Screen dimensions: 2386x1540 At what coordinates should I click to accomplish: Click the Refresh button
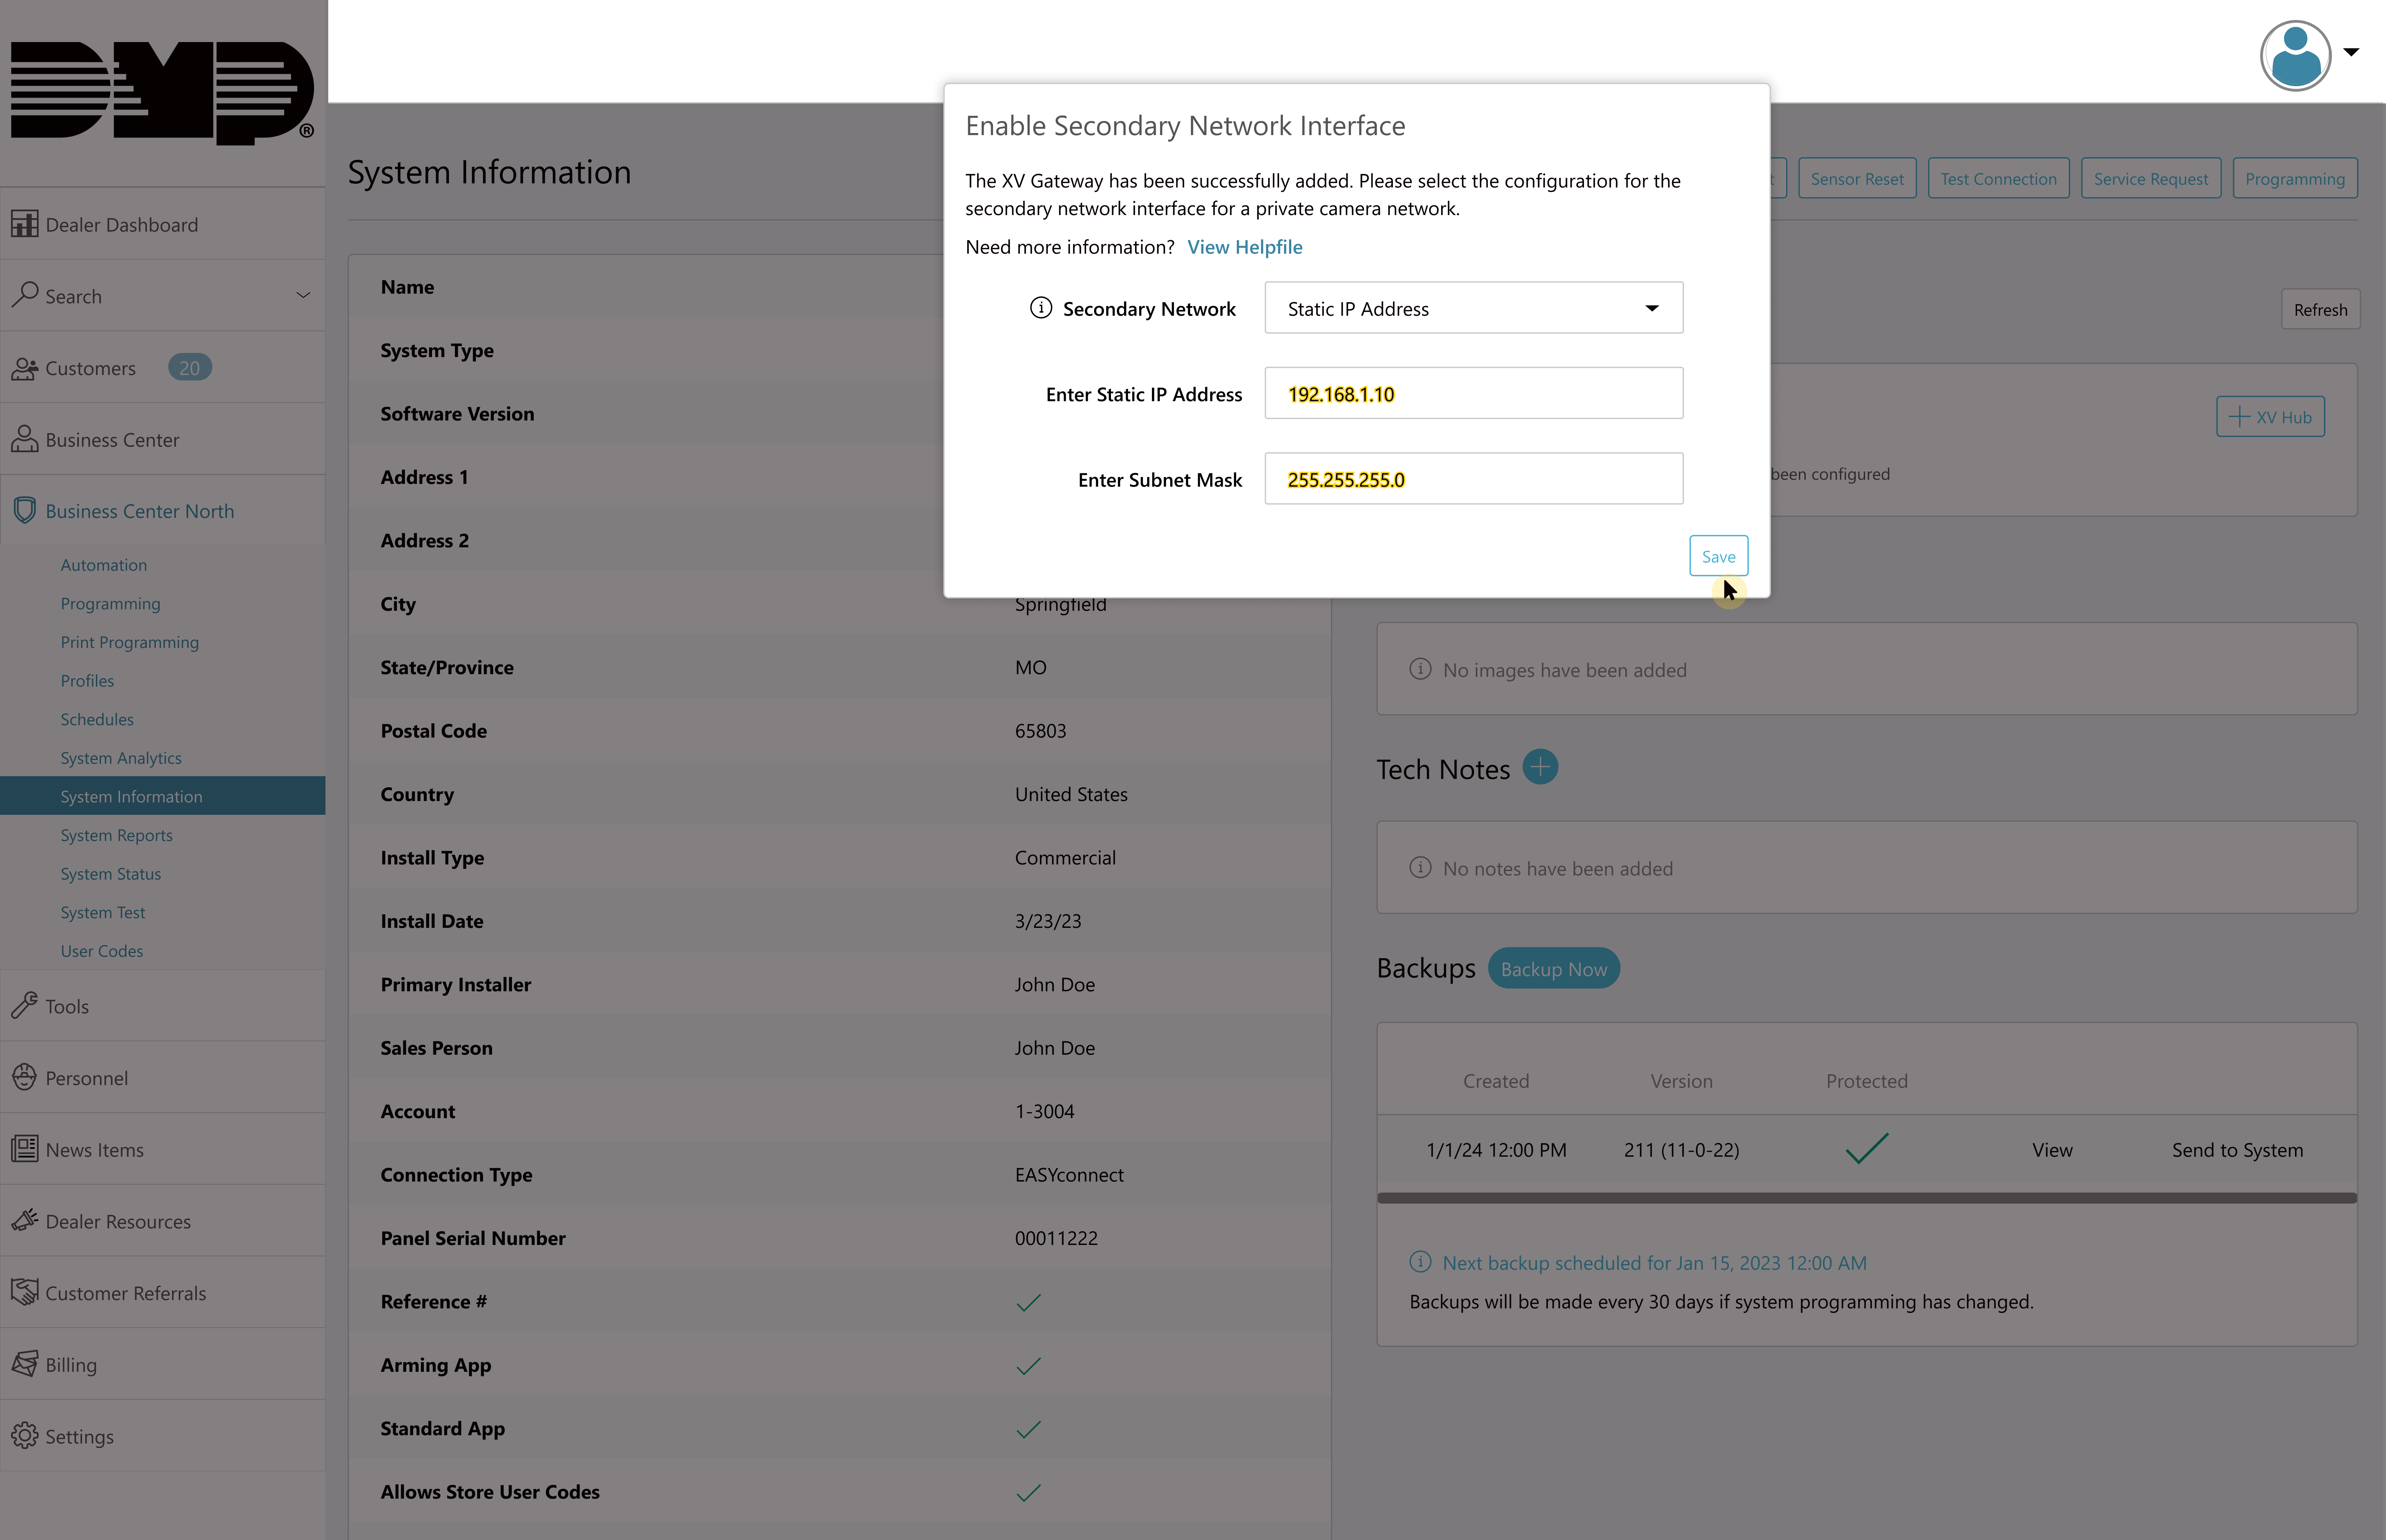tap(2320, 309)
